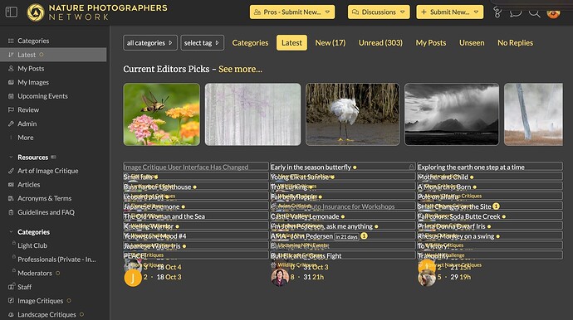
Task: Open Professionals (Private) category in sidebar
Action: [56, 259]
